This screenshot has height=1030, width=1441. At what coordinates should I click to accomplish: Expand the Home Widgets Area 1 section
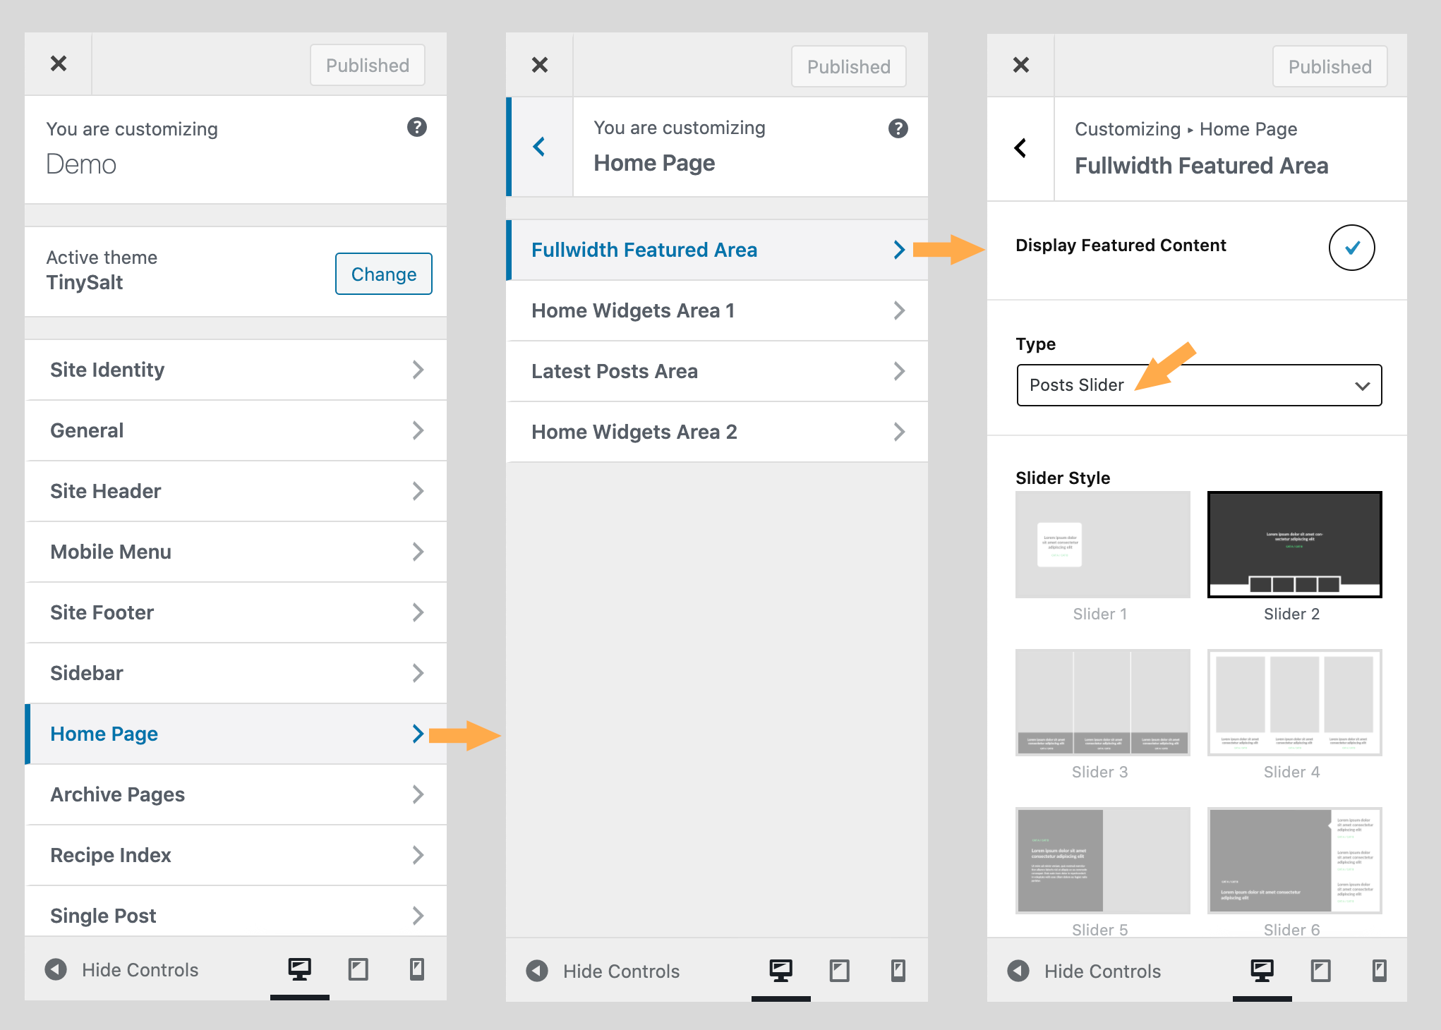tap(716, 310)
